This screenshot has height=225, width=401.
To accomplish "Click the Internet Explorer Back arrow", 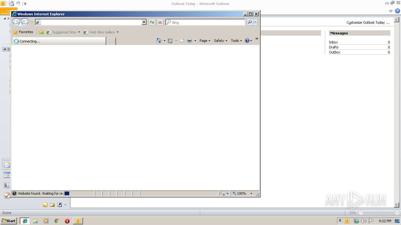I will point(16,22).
